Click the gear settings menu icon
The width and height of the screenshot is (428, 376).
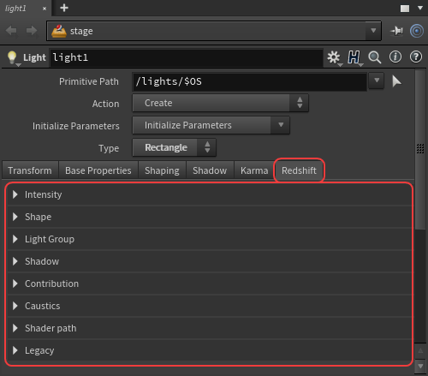[334, 57]
